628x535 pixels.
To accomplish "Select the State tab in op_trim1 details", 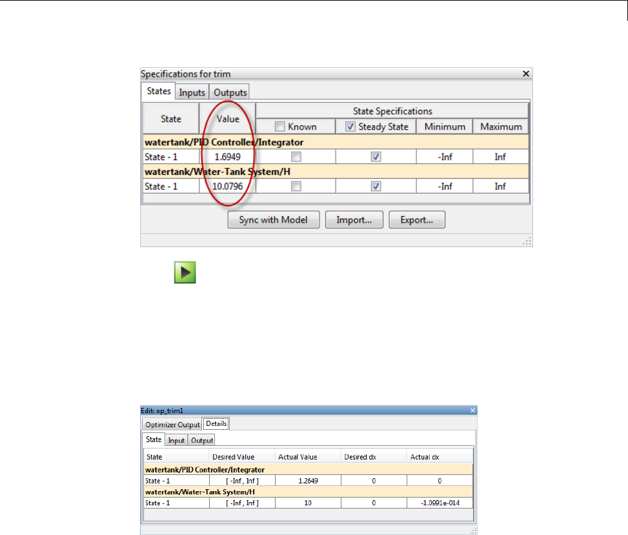I will [154, 439].
